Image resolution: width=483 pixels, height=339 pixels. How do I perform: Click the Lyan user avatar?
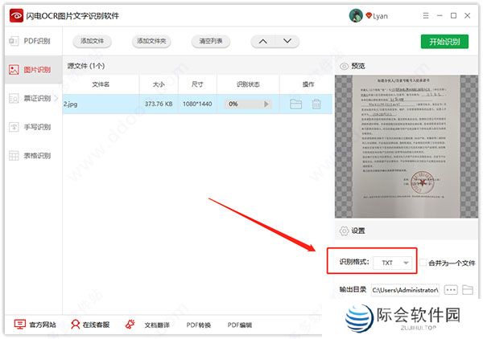356,15
